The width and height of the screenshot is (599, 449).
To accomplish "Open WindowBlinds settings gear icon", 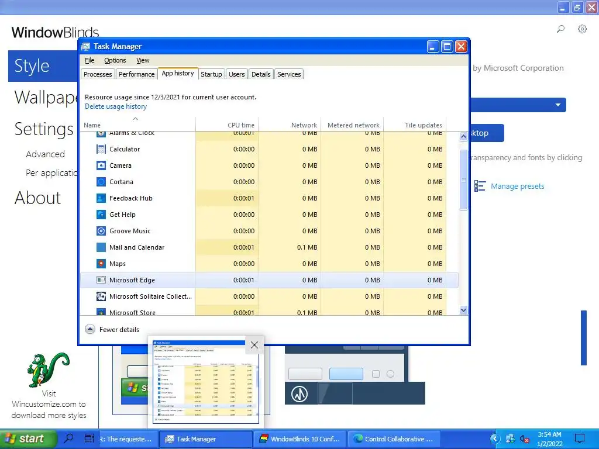I will point(582,29).
